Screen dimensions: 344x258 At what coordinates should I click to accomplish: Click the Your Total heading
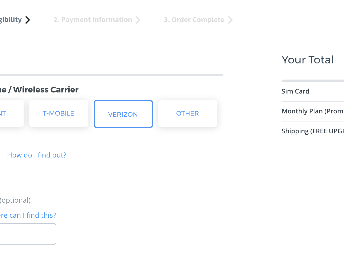pyautogui.click(x=307, y=60)
